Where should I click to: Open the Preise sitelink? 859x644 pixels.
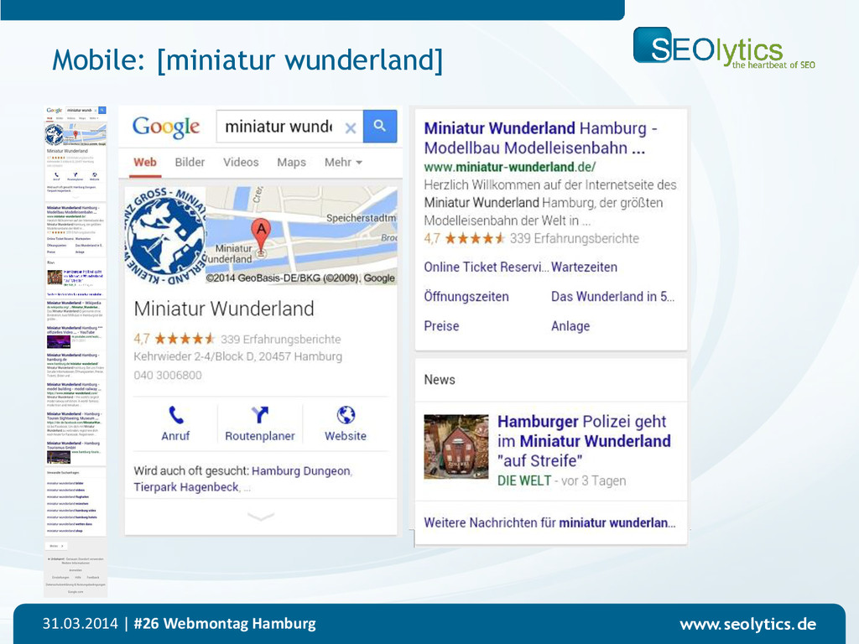[441, 326]
